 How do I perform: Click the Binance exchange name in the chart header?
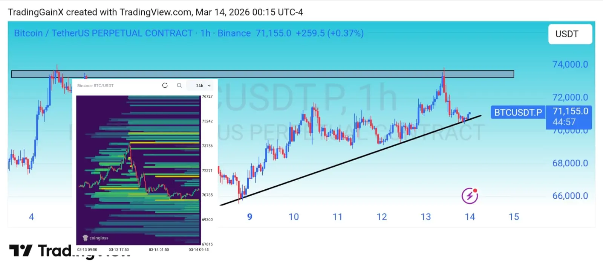pyautogui.click(x=234, y=33)
